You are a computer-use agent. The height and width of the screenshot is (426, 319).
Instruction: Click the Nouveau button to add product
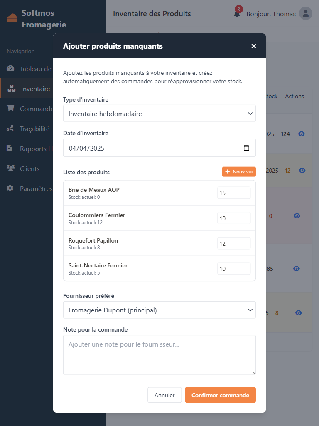(239, 172)
